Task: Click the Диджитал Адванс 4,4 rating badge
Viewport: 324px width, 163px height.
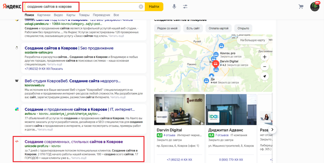Action: [211, 135]
